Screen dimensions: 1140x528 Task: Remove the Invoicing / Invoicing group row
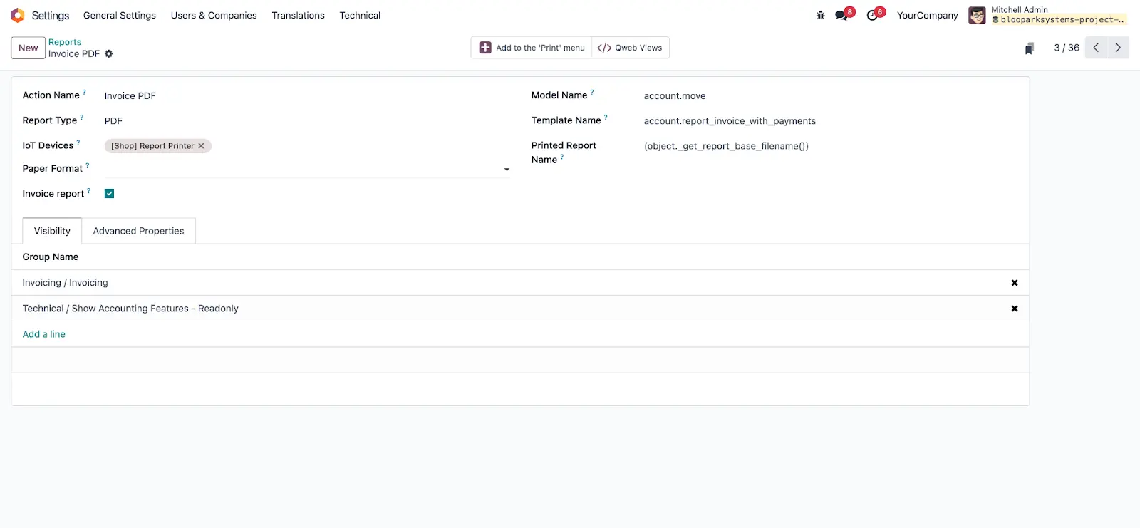tap(1015, 283)
